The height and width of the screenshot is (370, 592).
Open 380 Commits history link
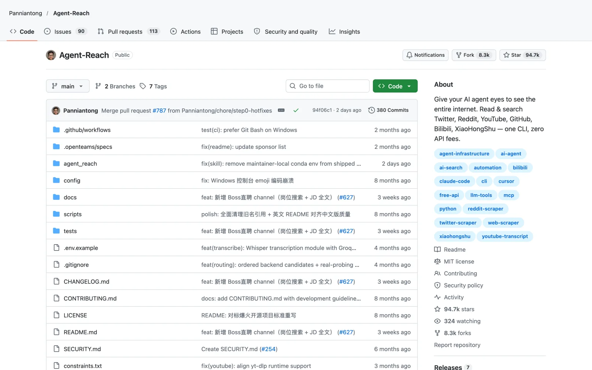388,110
